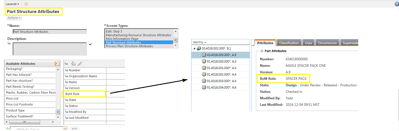This screenshot has width=399, height=131.
Task: Click the orange sparkle icon beside Layouts
Action: click(26, 4)
